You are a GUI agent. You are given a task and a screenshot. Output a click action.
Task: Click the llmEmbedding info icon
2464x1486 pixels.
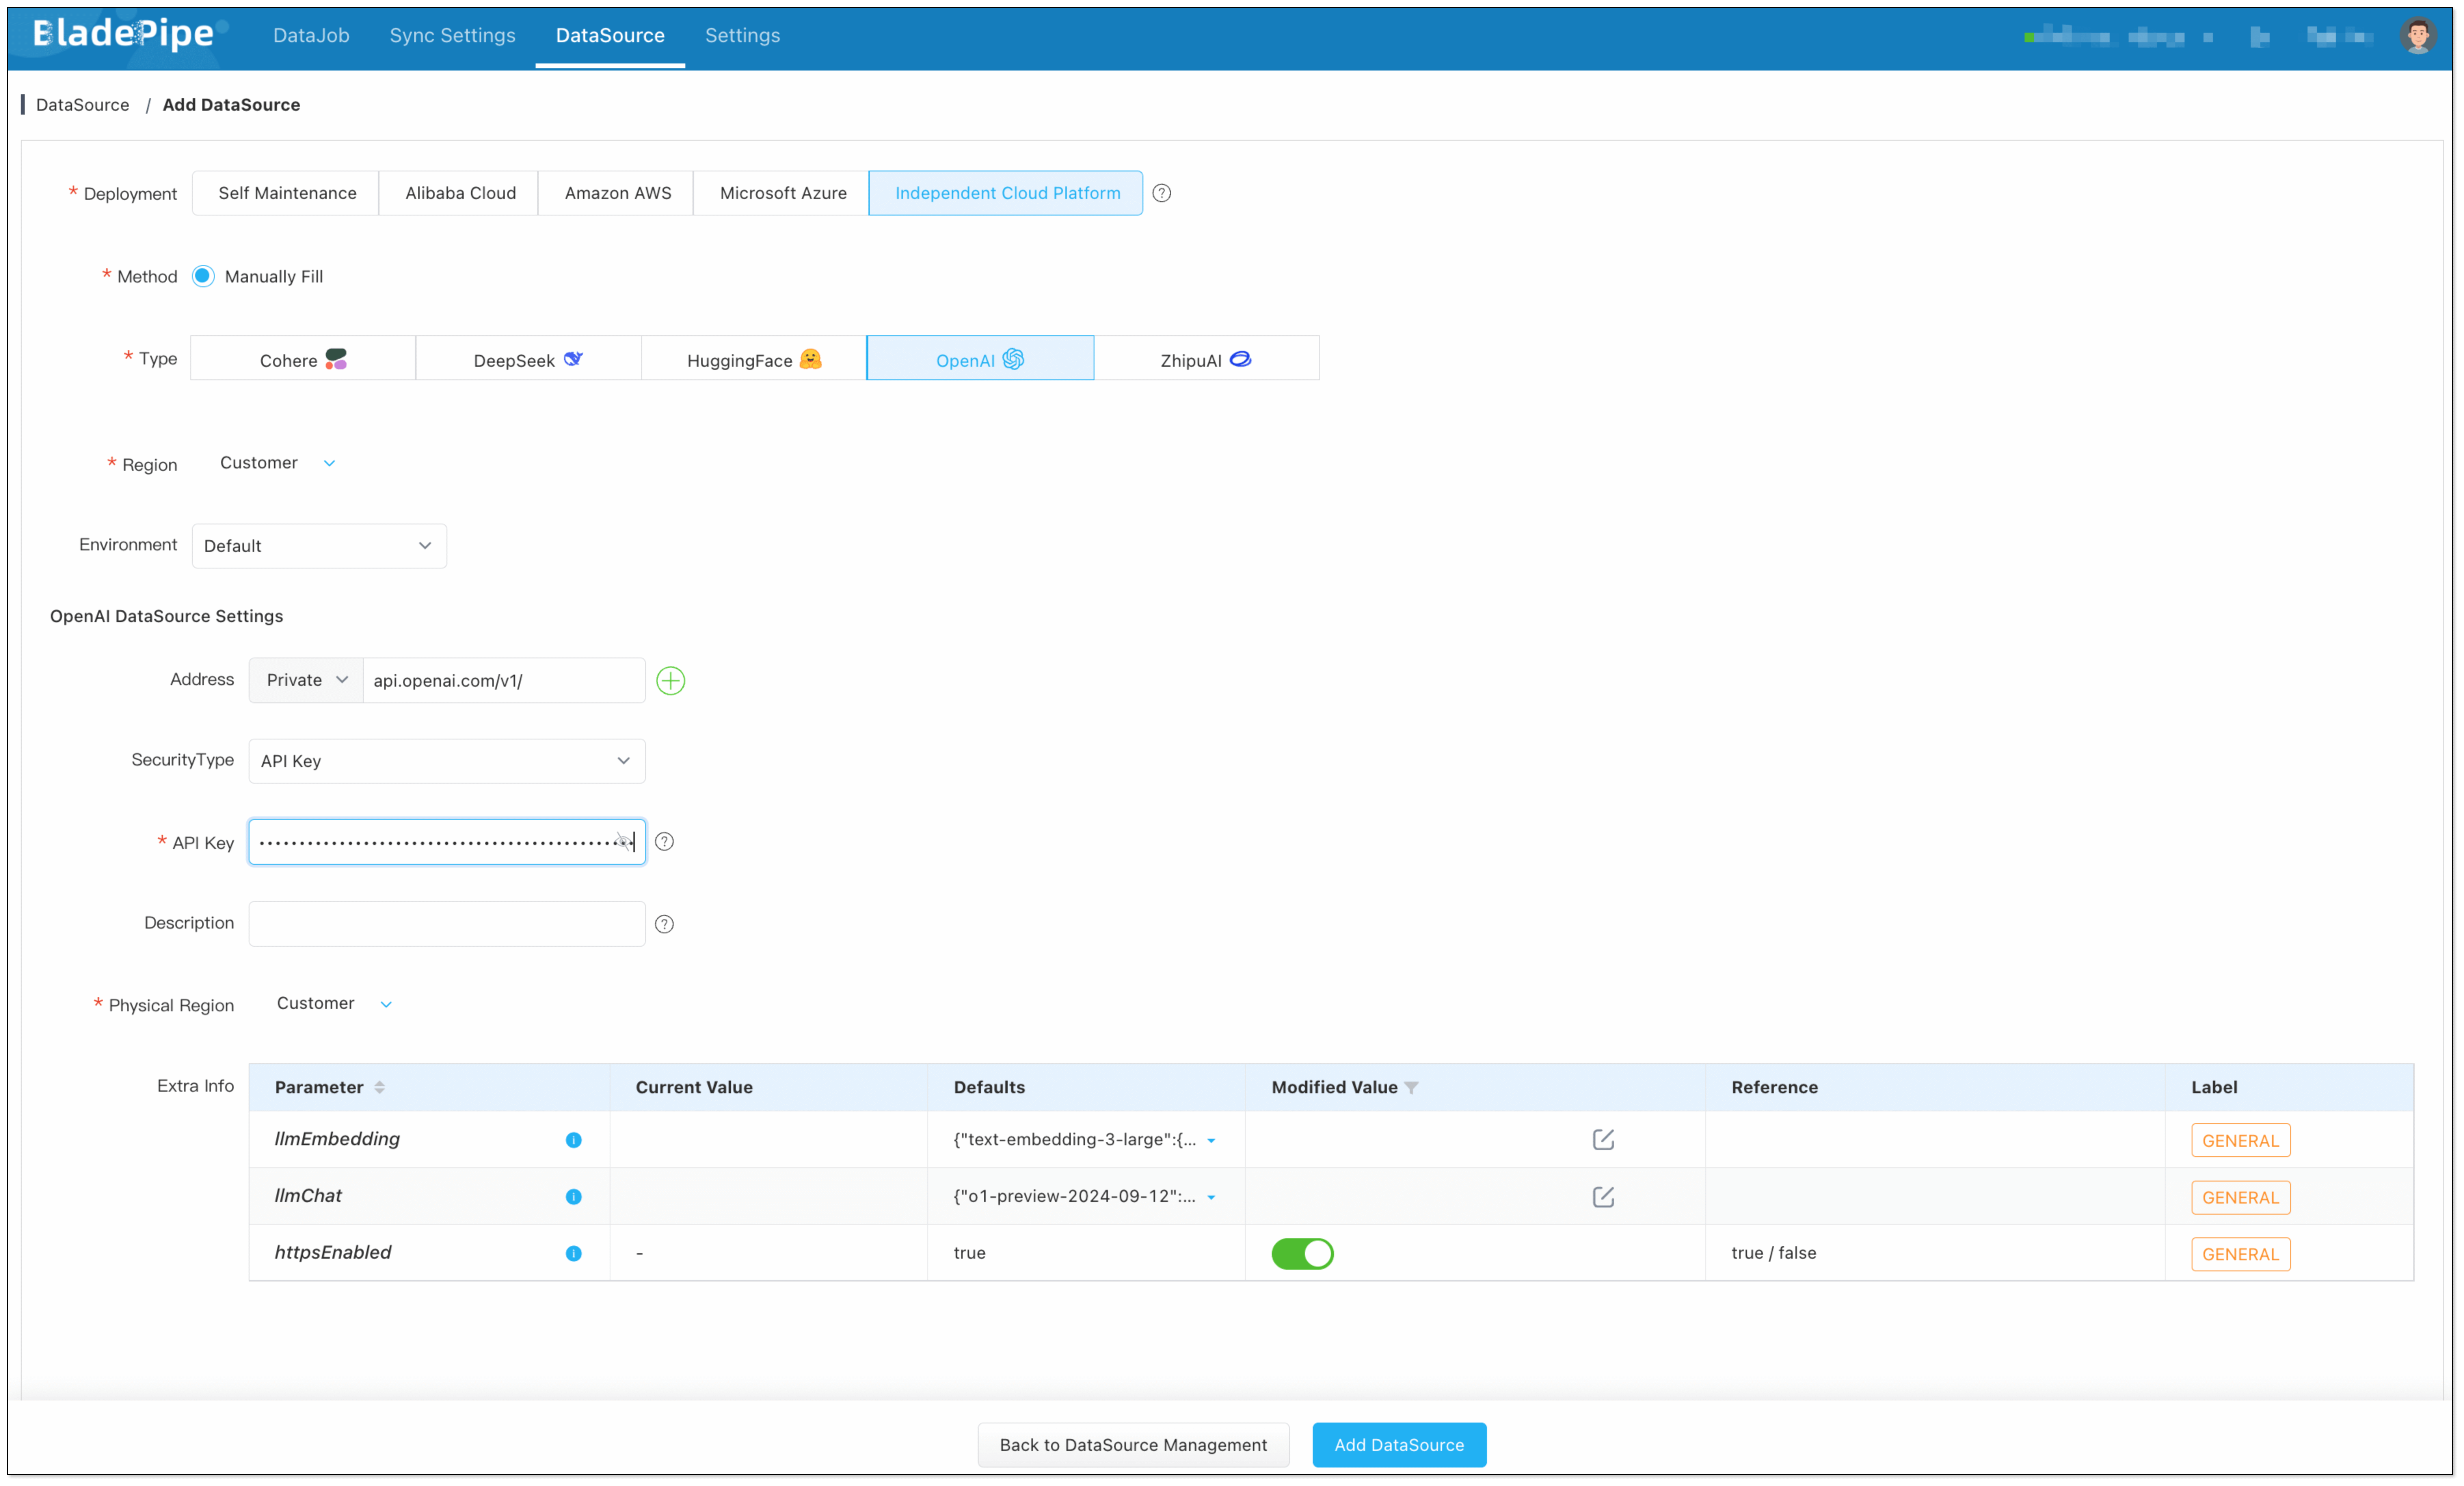pyautogui.click(x=573, y=1139)
